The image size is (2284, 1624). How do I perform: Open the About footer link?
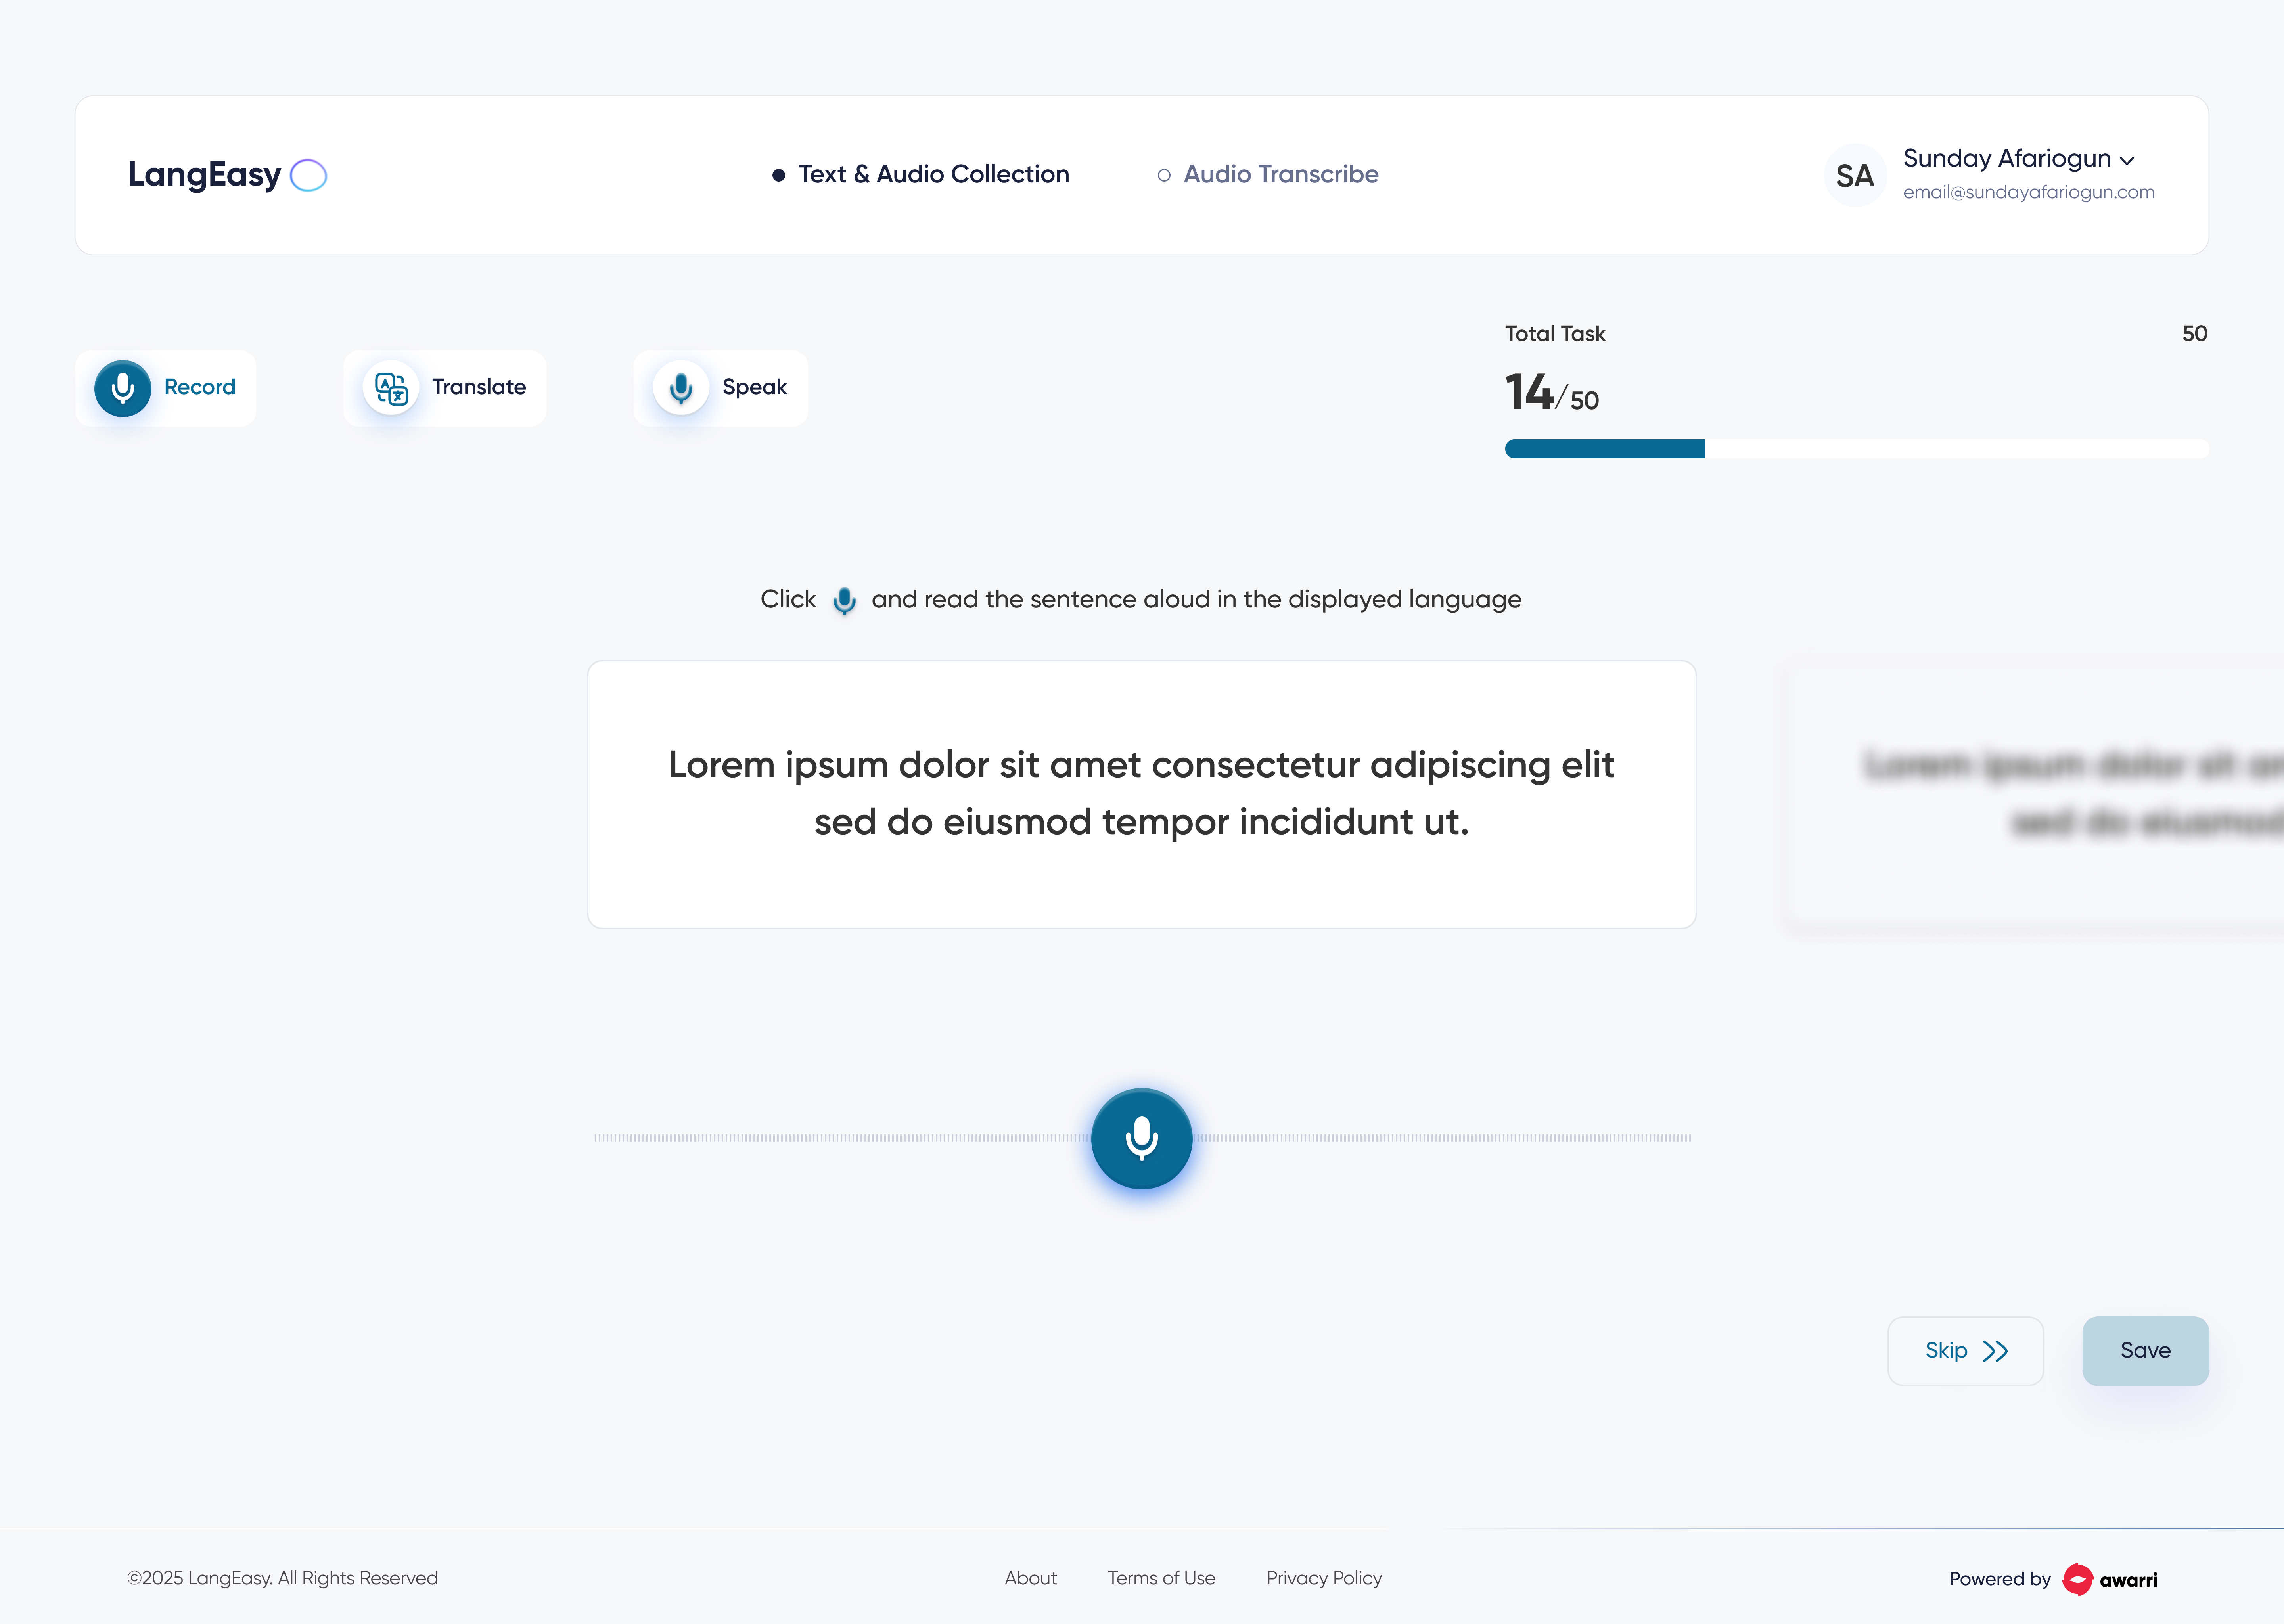(x=1030, y=1578)
